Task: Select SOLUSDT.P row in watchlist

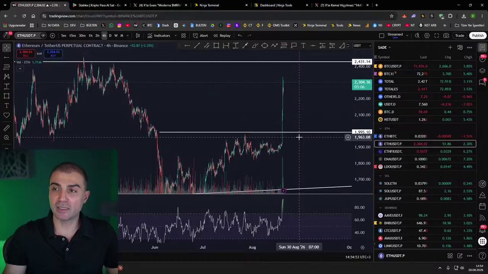Action: pos(425,191)
